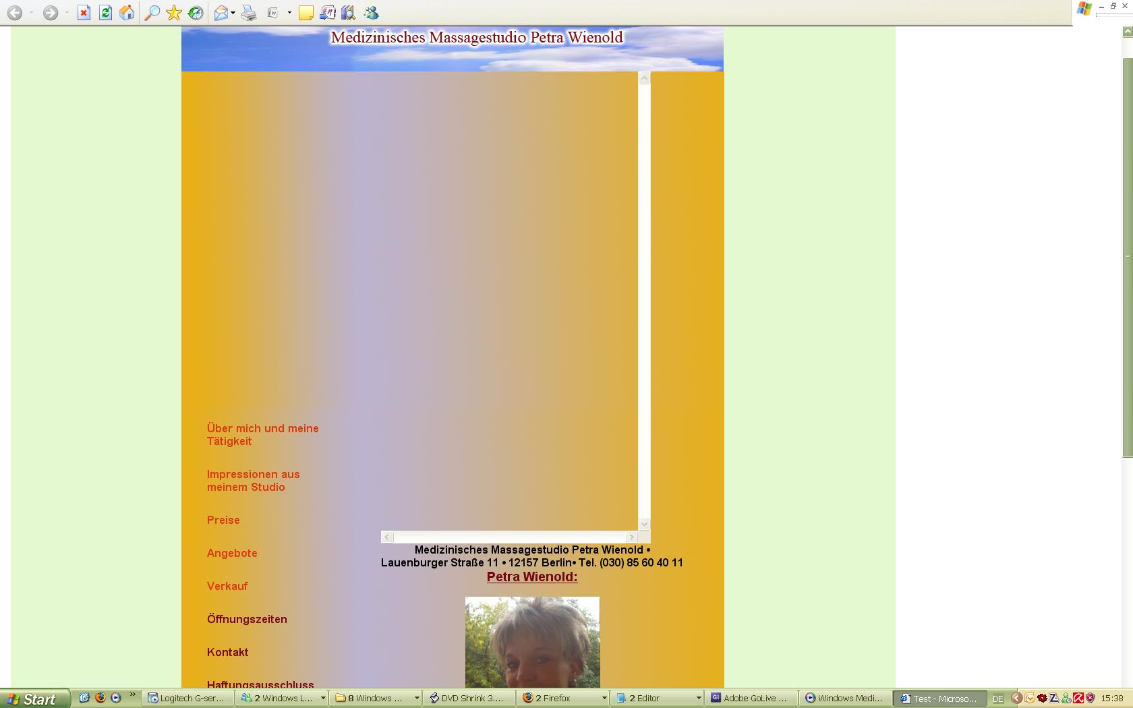Launch Internet Explorer from Quick Launch

[84, 698]
